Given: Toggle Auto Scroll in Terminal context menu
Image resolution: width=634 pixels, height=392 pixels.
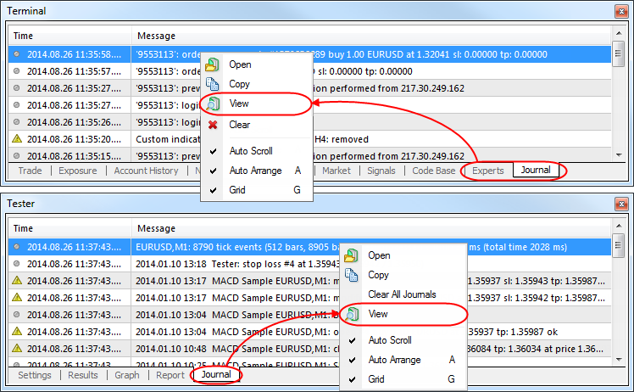Looking at the screenshot, I should (x=250, y=151).
